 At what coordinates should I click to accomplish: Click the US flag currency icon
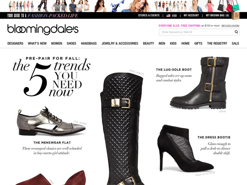click(x=168, y=16)
